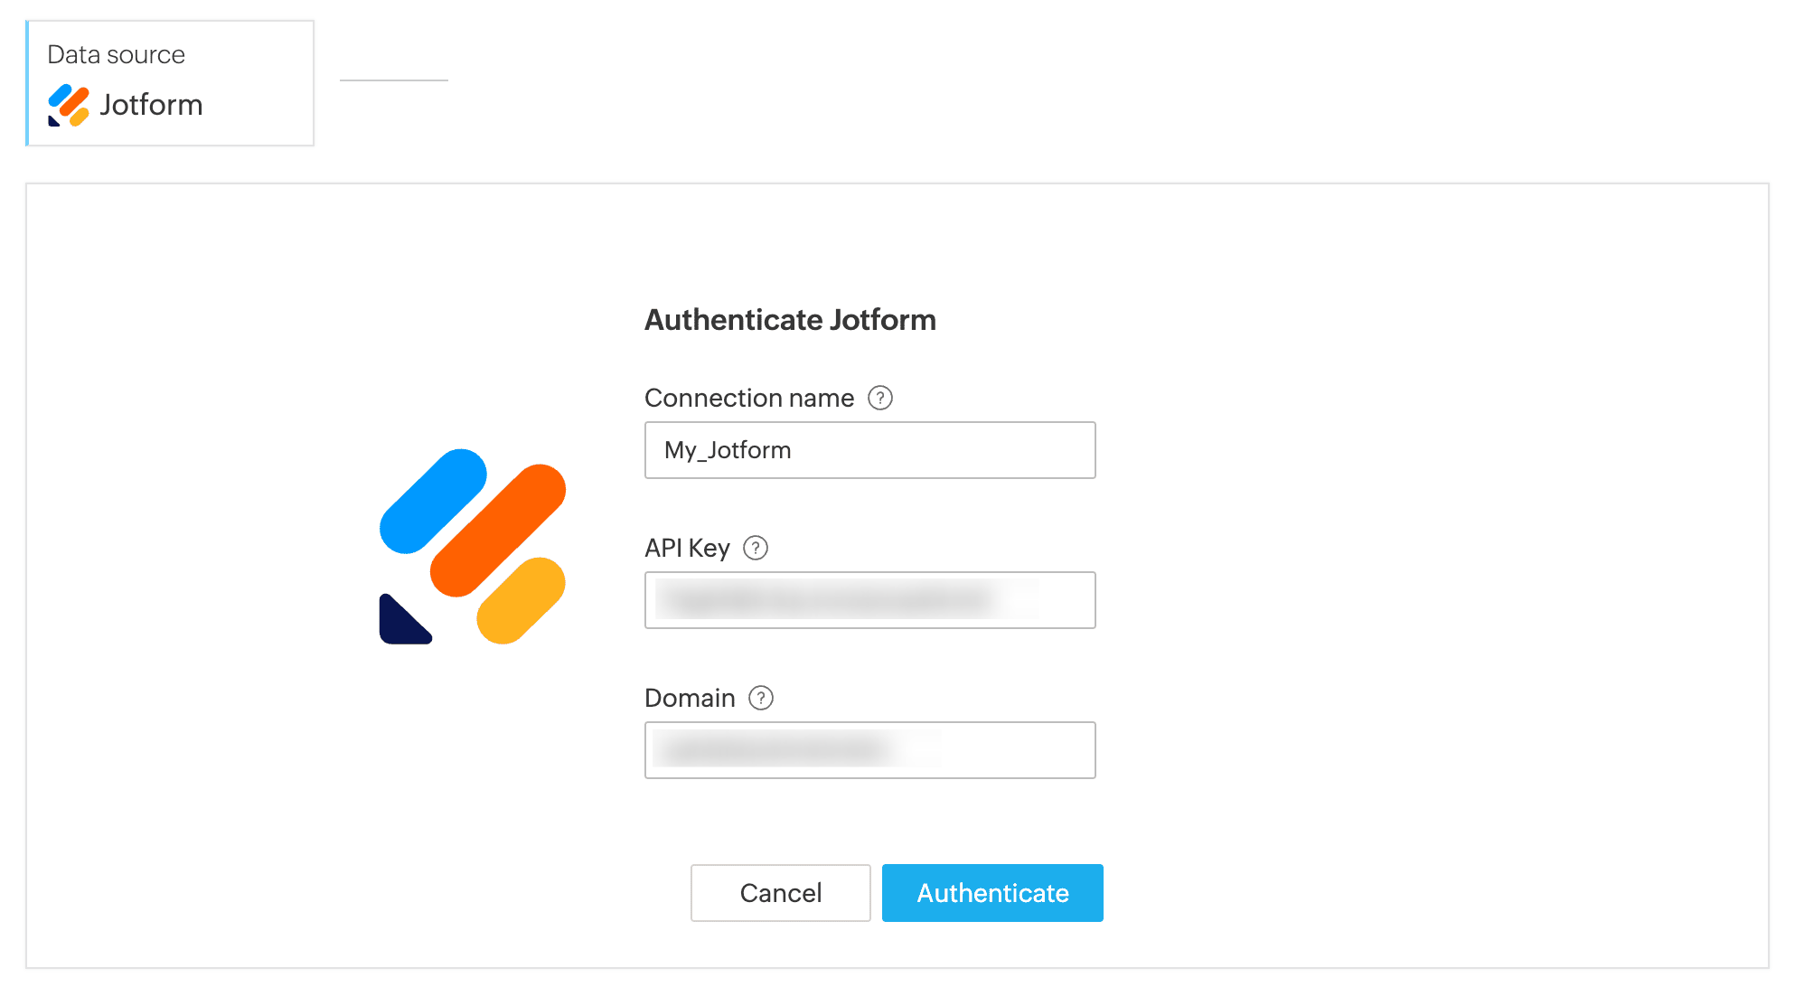Click the yellow stripe of the large Jotform logo

tap(521, 600)
